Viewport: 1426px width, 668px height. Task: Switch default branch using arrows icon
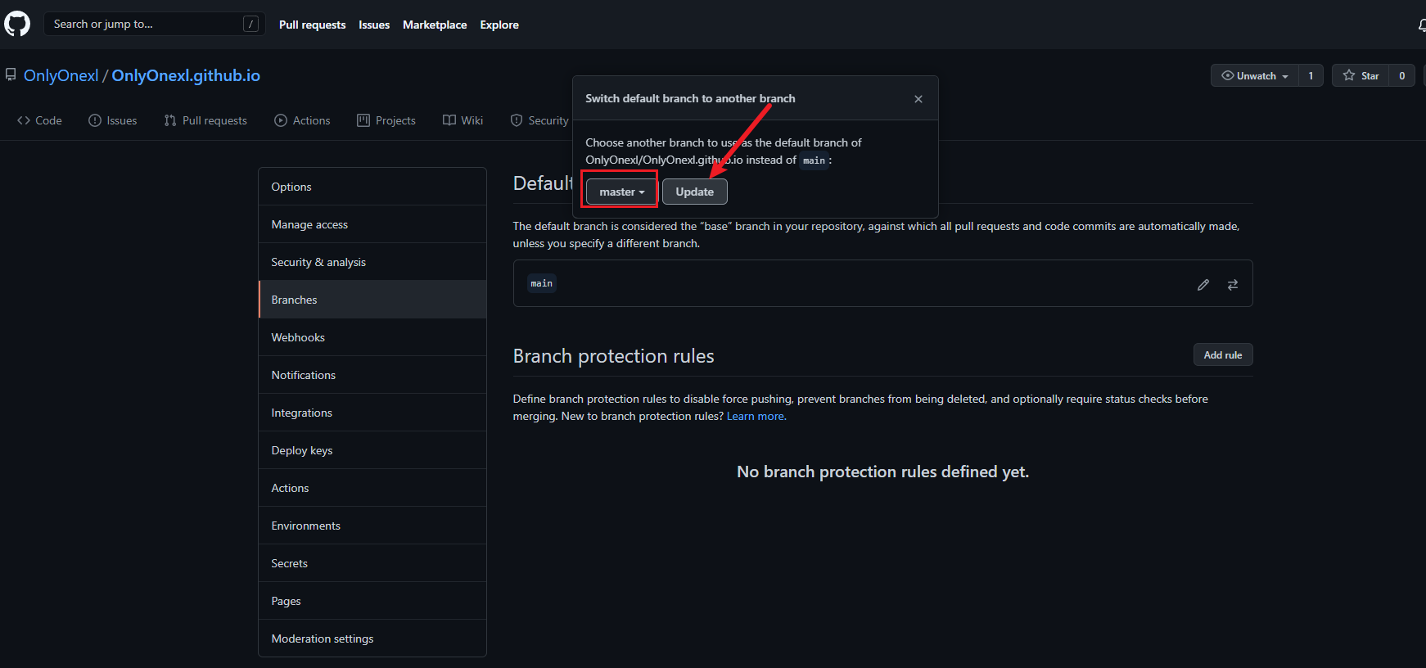point(1232,285)
